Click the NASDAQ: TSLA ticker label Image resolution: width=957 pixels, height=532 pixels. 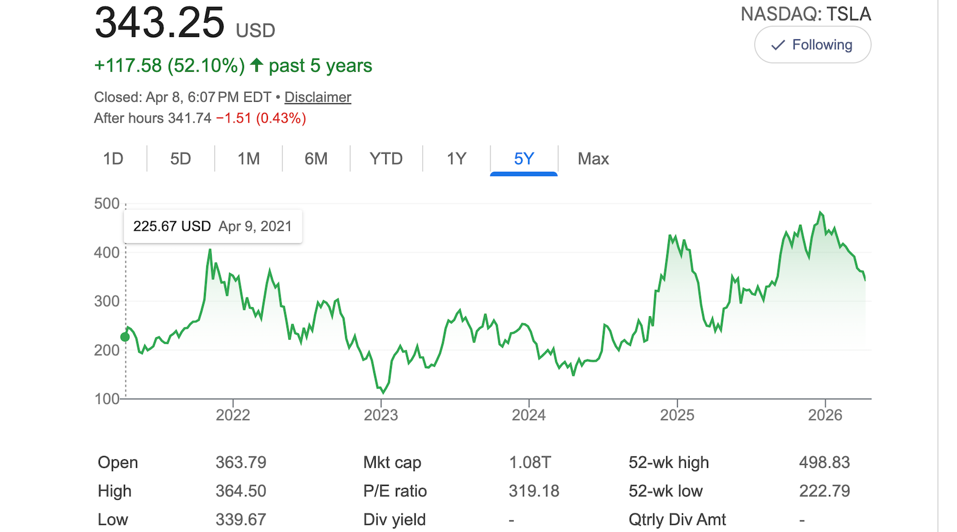click(806, 14)
